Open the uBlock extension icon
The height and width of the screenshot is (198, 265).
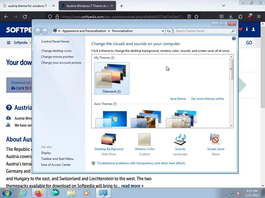[x=249, y=16]
